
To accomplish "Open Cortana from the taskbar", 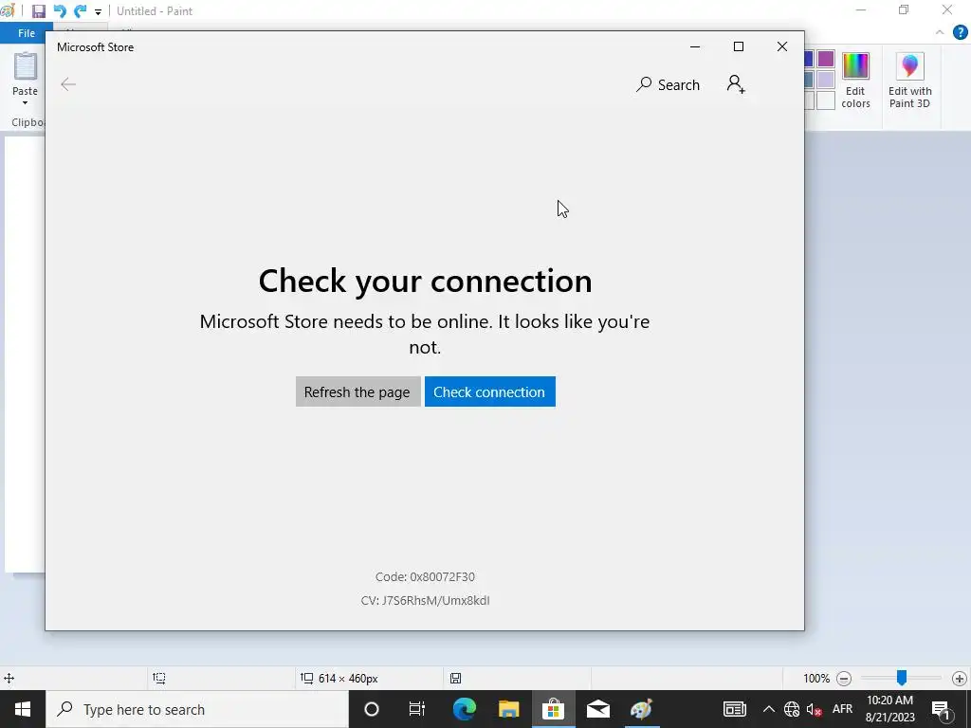I will coord(372,709).
